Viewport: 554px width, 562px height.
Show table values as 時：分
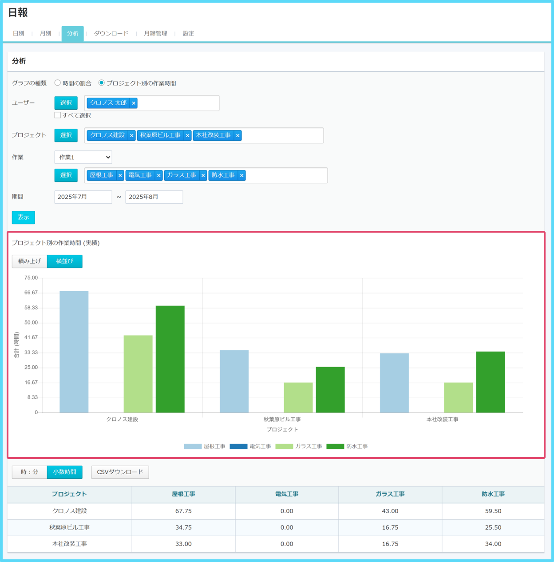pos(29,472)
